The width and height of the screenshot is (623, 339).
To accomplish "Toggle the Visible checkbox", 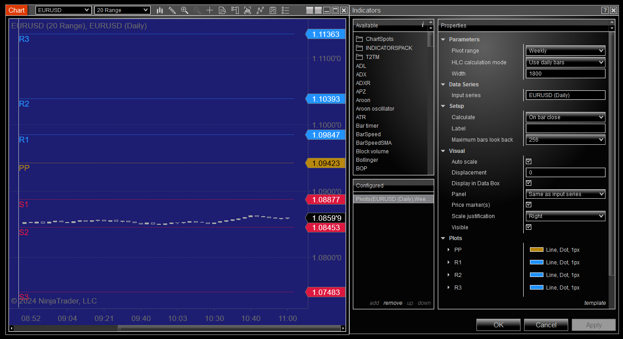I will coord(529,227).
